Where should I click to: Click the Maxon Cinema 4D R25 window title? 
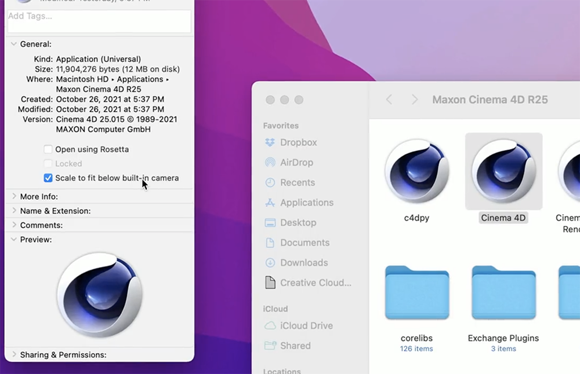pyautogui.click(x=490, y=100)
